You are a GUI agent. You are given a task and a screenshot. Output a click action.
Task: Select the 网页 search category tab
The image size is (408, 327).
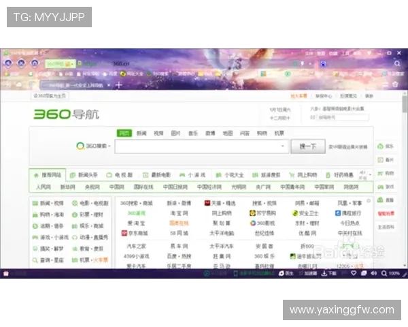(x=124, y=134)
